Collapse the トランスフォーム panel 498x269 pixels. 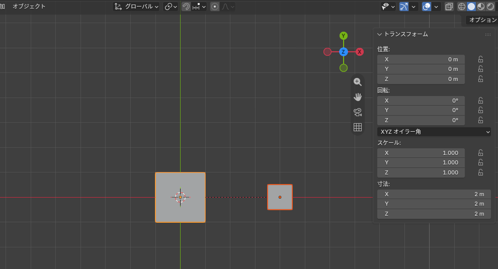tap(379, 34)
